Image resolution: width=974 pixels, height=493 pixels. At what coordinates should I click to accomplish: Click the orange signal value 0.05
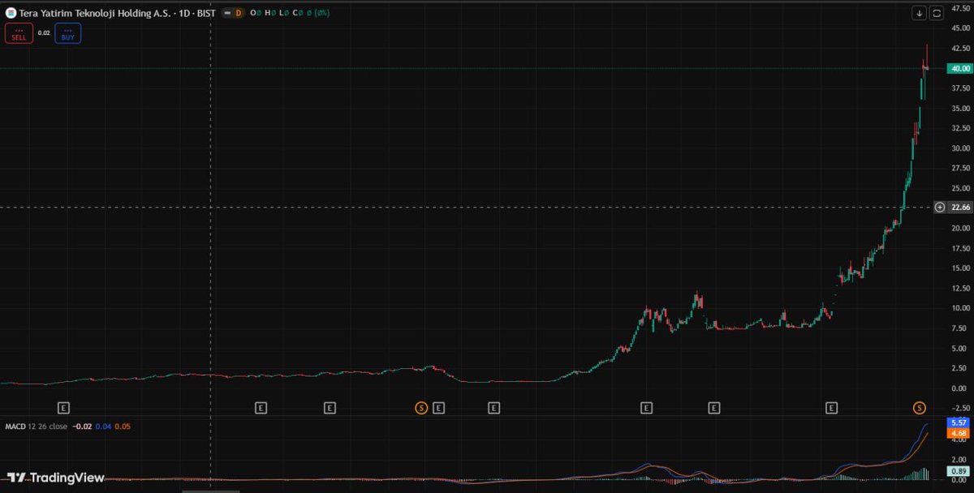pos(122,426)
